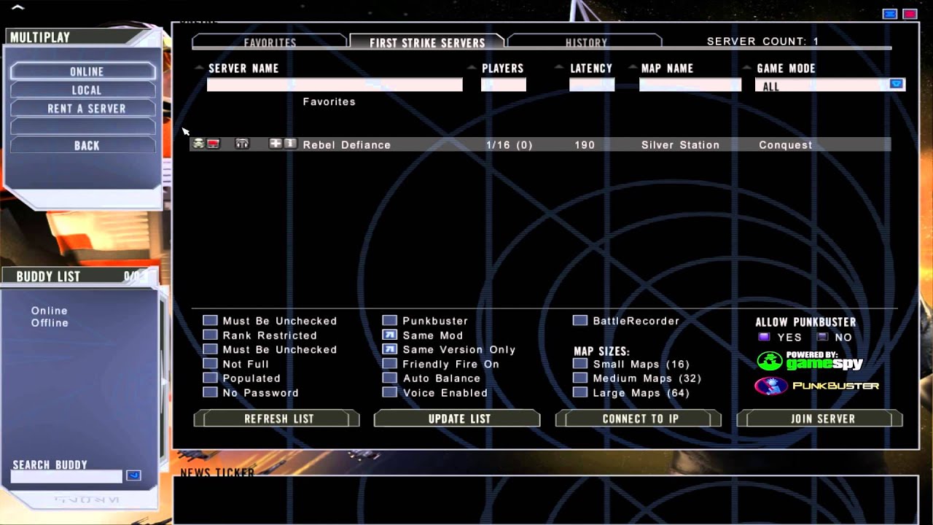Sort list using the Latency column arrow
The height and width of the screenshot is (525, 933).
pyautogui.click(x=560, y=68)
